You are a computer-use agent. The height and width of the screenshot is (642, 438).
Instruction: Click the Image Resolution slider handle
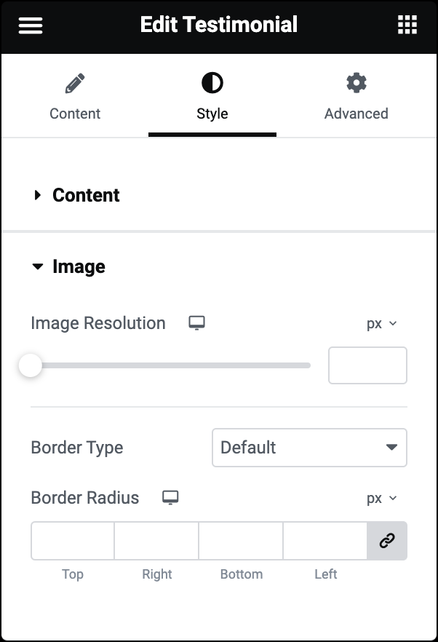(x=31, y=365)
